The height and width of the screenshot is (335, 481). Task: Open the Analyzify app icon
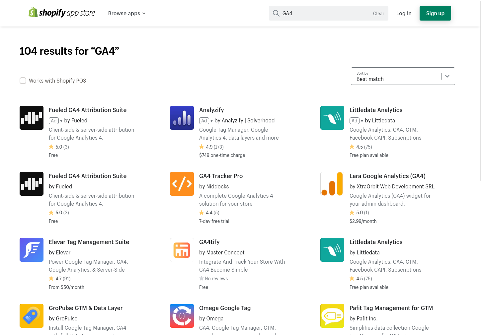182,118
